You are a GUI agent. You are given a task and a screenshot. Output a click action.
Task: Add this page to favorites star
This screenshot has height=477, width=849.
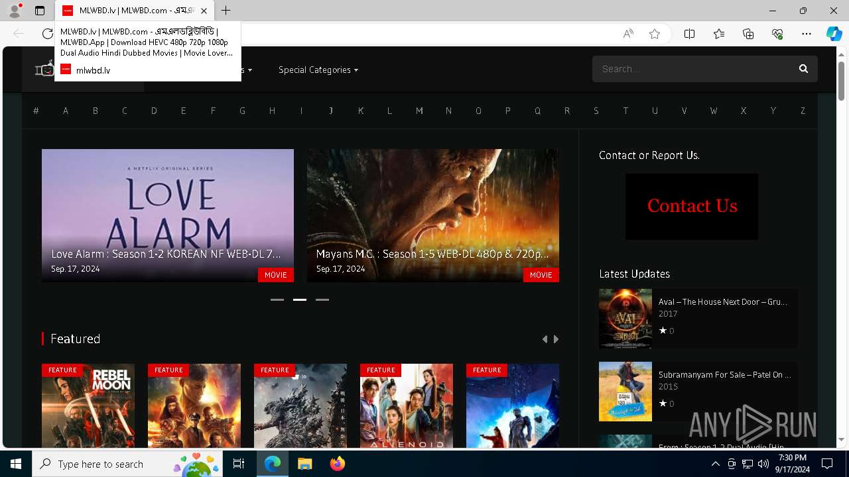(655, 34)
